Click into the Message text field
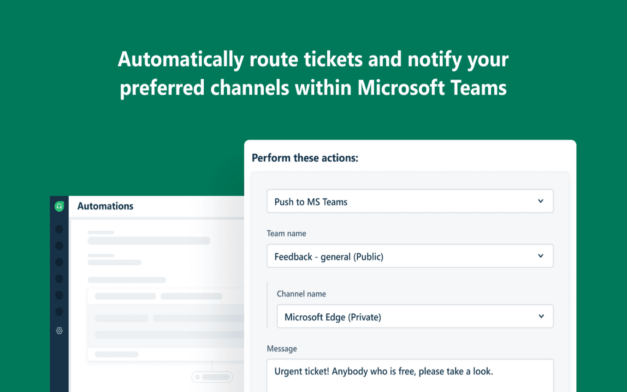 410,376
